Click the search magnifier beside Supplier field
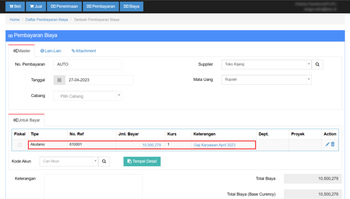Screen dimensions: 350x199 coord(317,64)
